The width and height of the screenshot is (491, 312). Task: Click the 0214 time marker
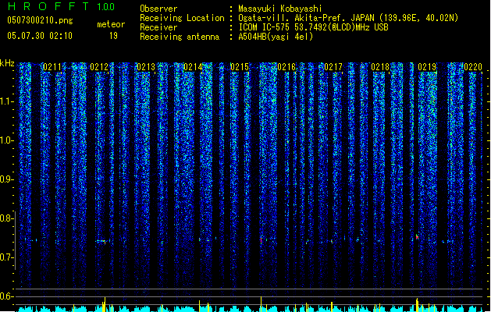point(193,67)
